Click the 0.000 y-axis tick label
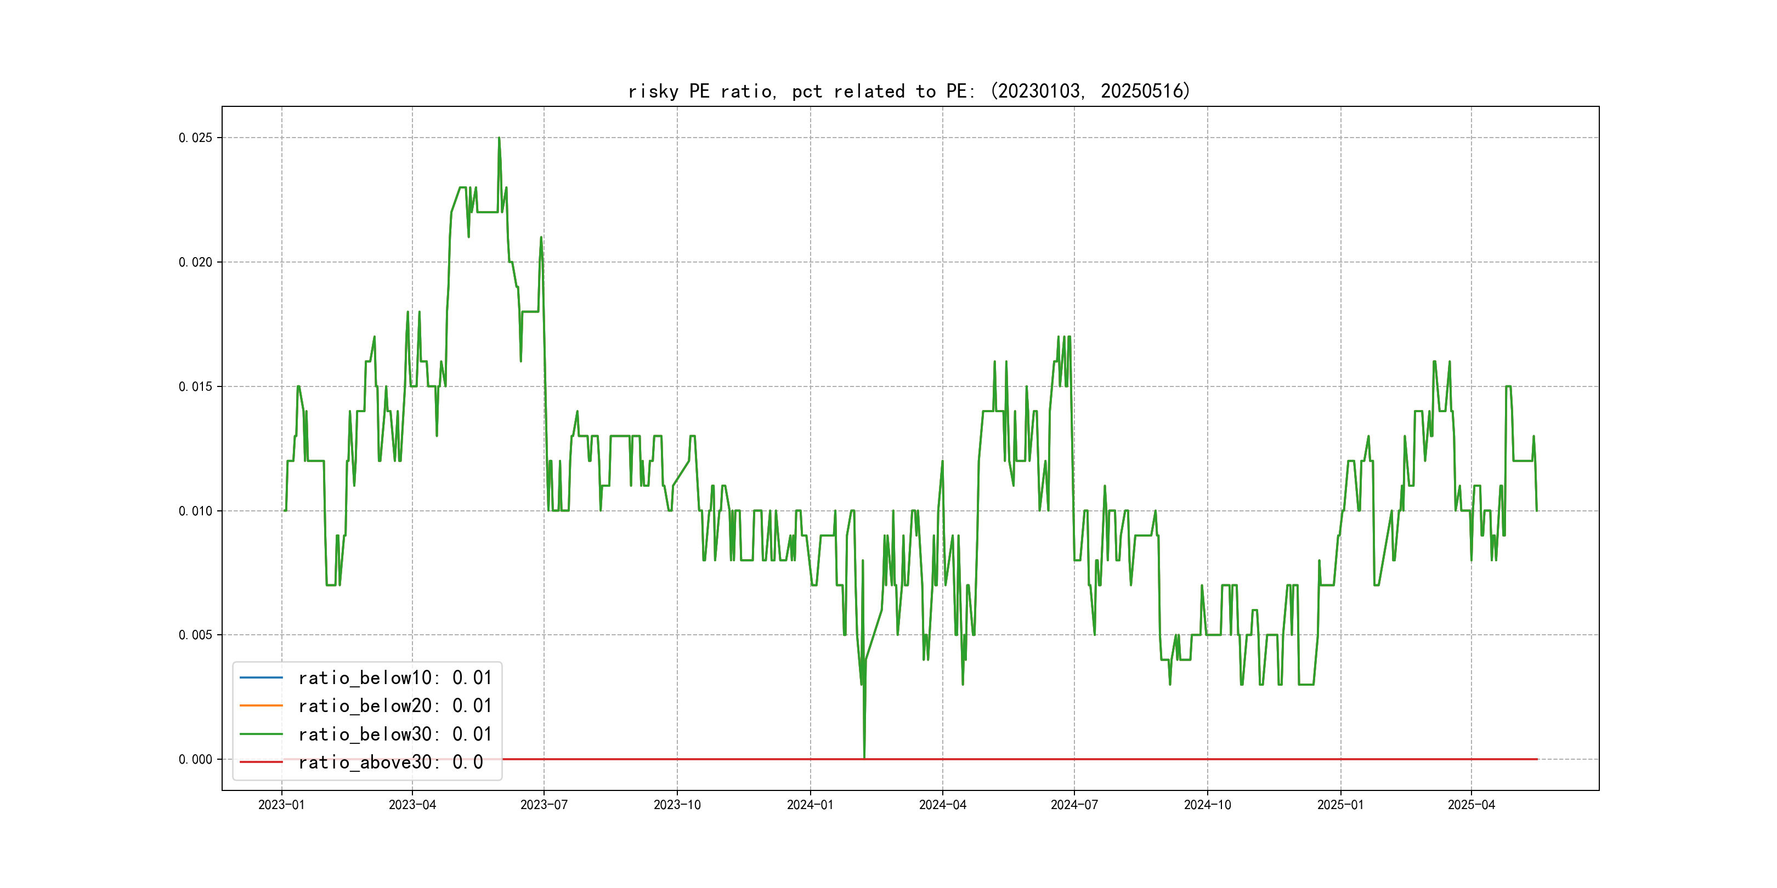The image size is (1777, 888). (195, 760)
